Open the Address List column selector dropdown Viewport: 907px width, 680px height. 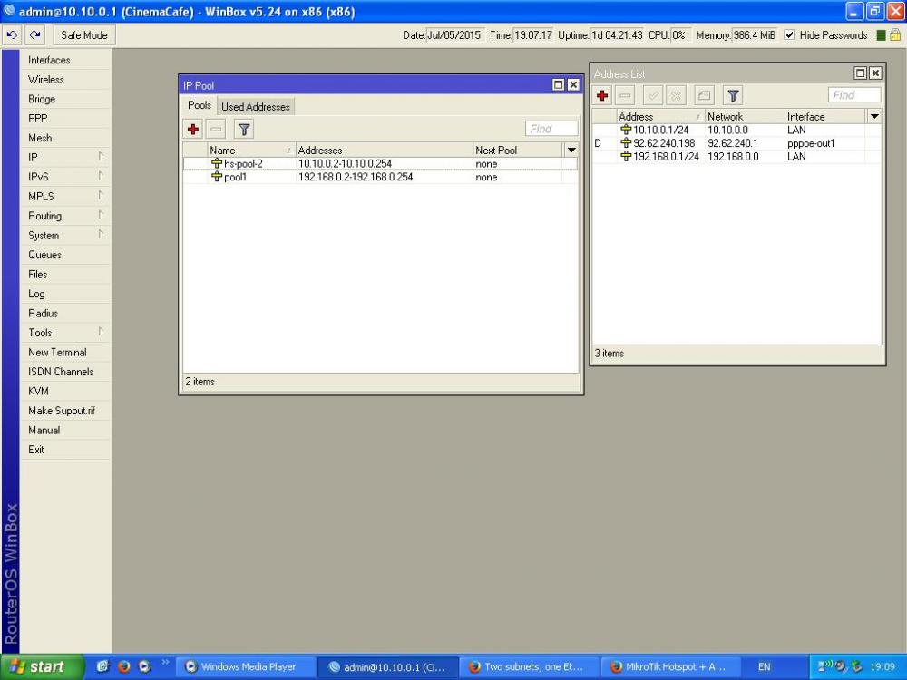point(874,116)
